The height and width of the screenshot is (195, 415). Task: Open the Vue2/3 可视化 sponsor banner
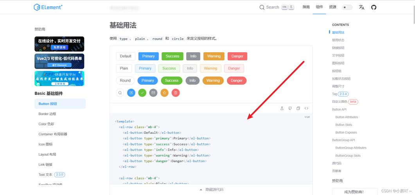(59, 61)
